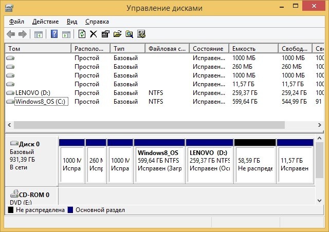This screenshot has height=232, width=329.
Task: Open the Действие menu
Action: pos(45,22)
